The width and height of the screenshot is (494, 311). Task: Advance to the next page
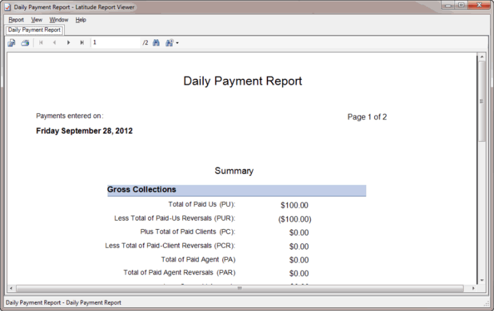[69, 43]
